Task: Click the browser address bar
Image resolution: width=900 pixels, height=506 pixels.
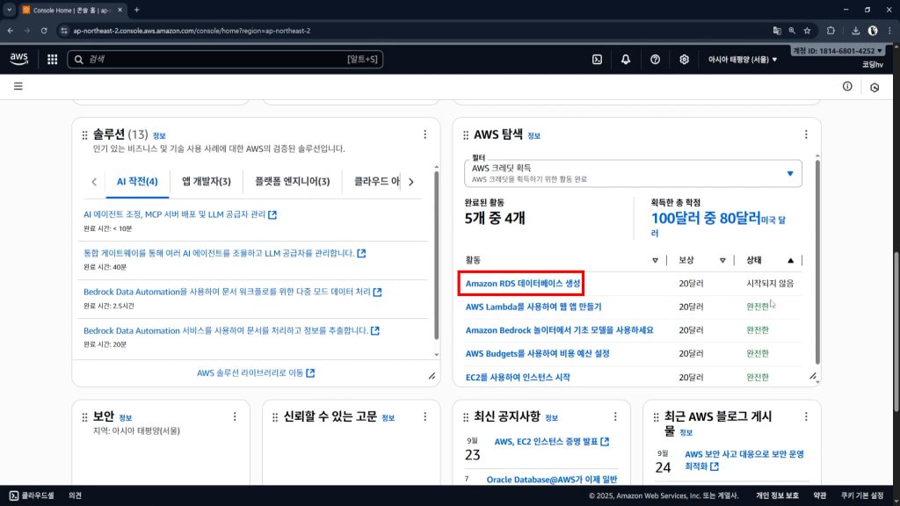Action: (413, 31)
